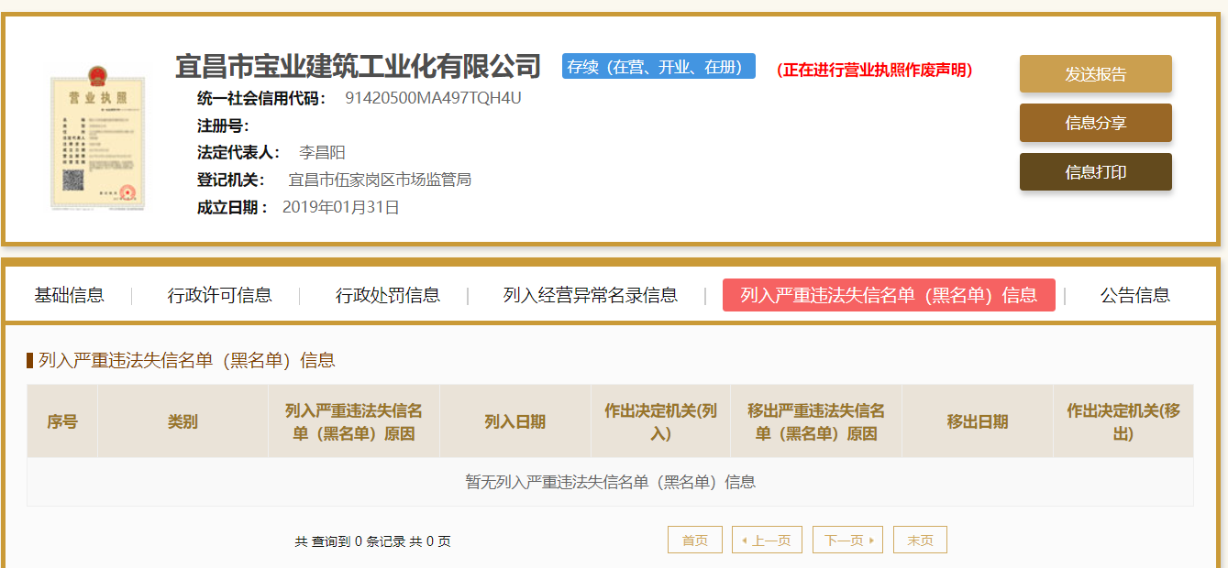This screenshot has width=1228, height=568.
Task: Jump to 末页 in pagination
Action: pyautogui.click(x=920, y=540)
